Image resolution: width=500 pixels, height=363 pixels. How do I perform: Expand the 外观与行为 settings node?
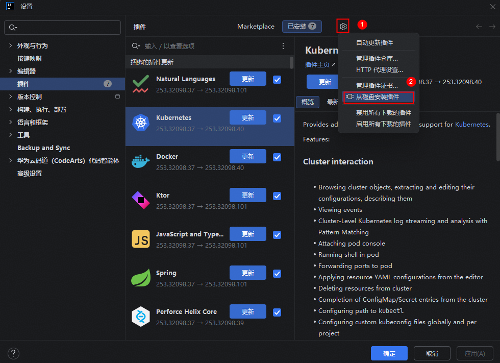[x=11, y=45]
